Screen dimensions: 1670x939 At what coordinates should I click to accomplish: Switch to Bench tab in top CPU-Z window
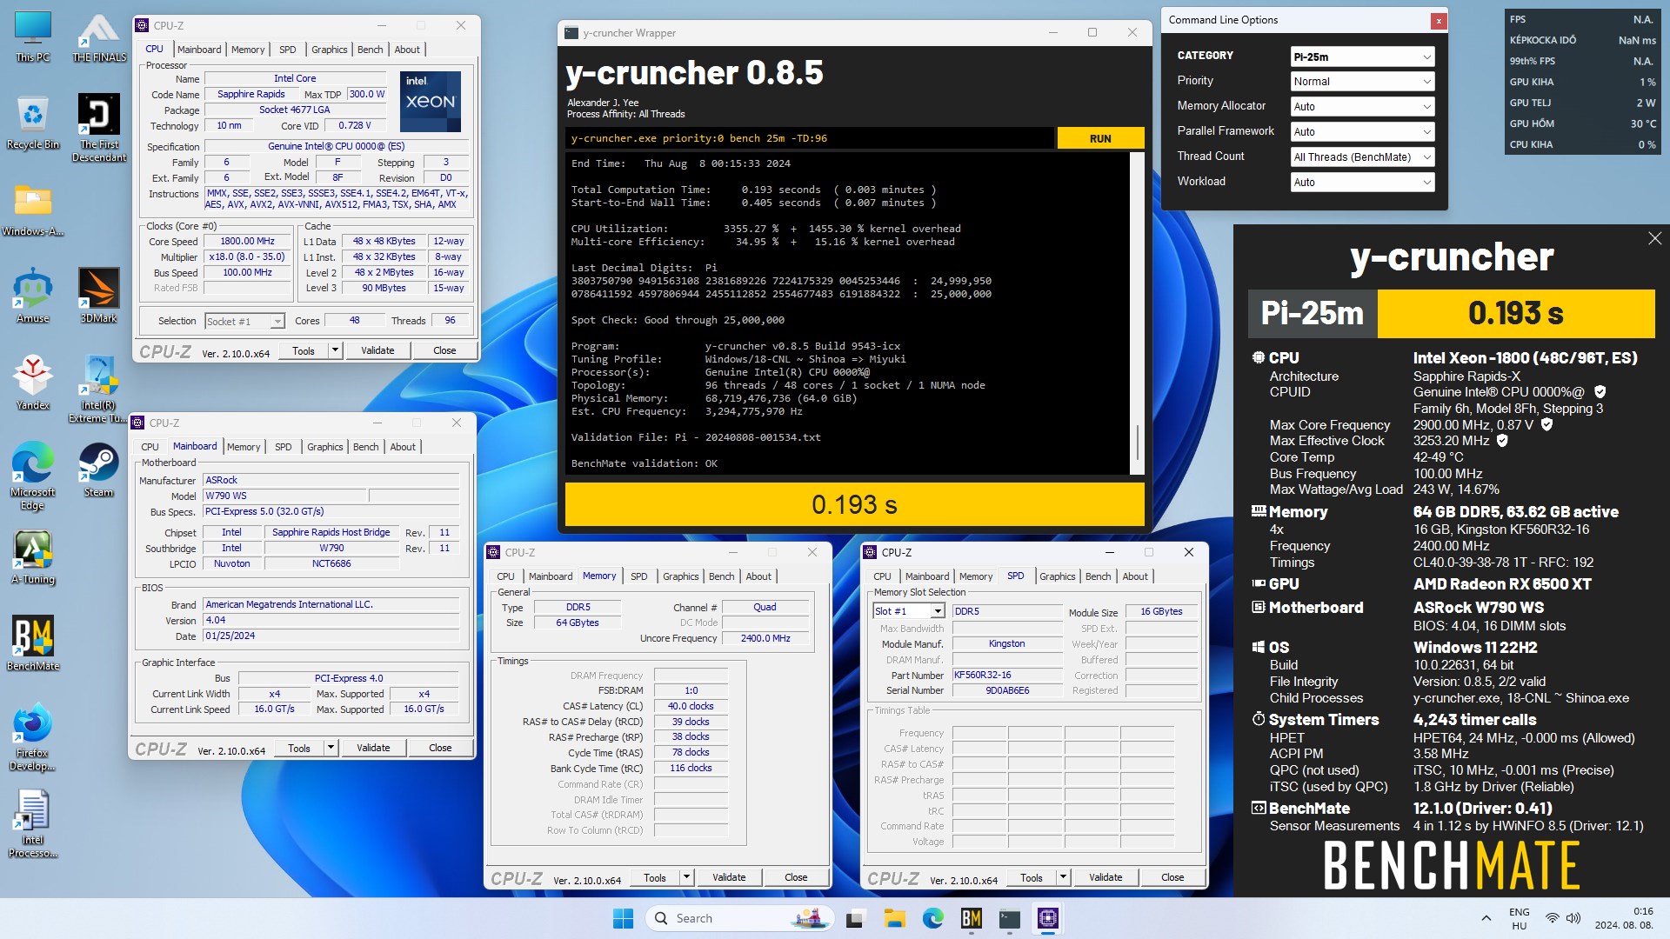click(x=370, y=50)
